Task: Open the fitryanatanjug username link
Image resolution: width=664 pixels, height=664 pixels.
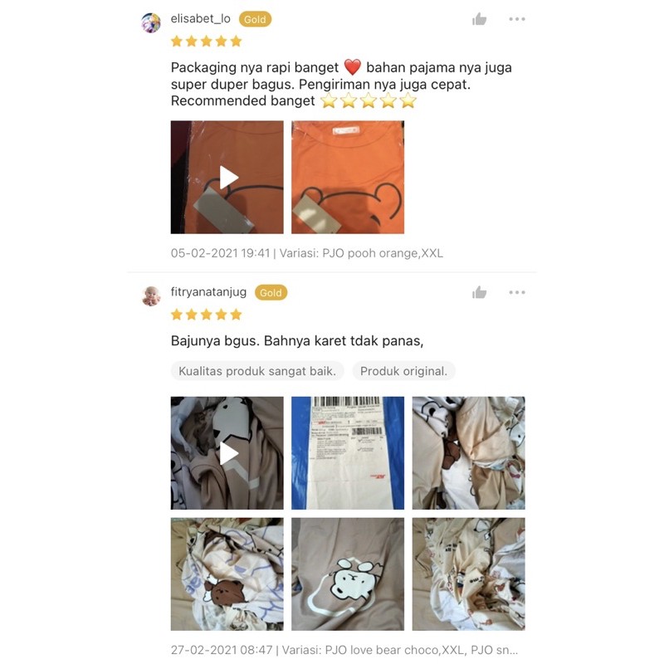Action: [208, 292]
